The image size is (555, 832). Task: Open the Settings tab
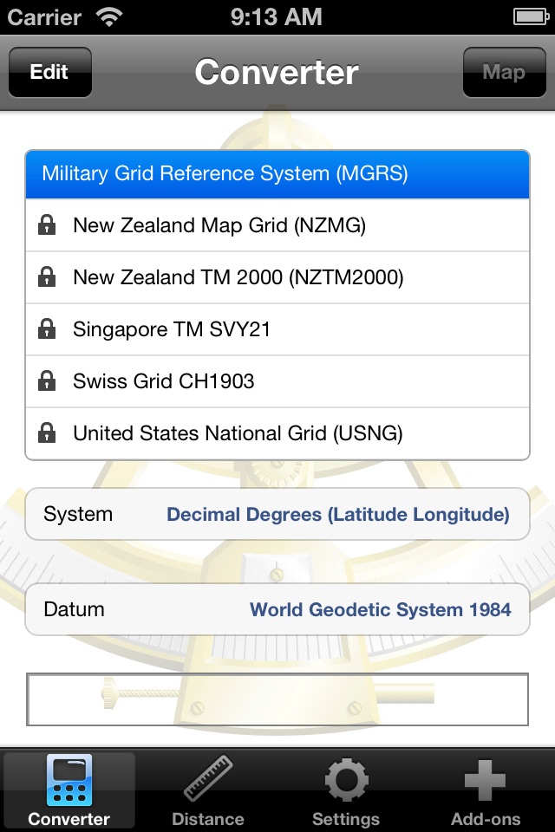(x=346, y=790)
